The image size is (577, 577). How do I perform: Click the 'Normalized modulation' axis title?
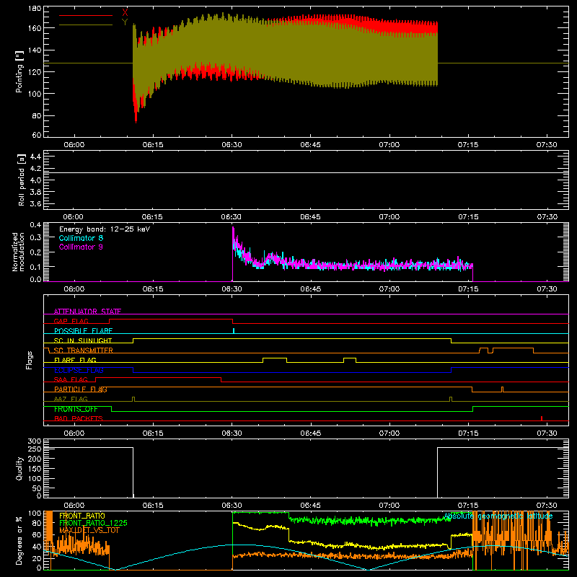point(19,252)
